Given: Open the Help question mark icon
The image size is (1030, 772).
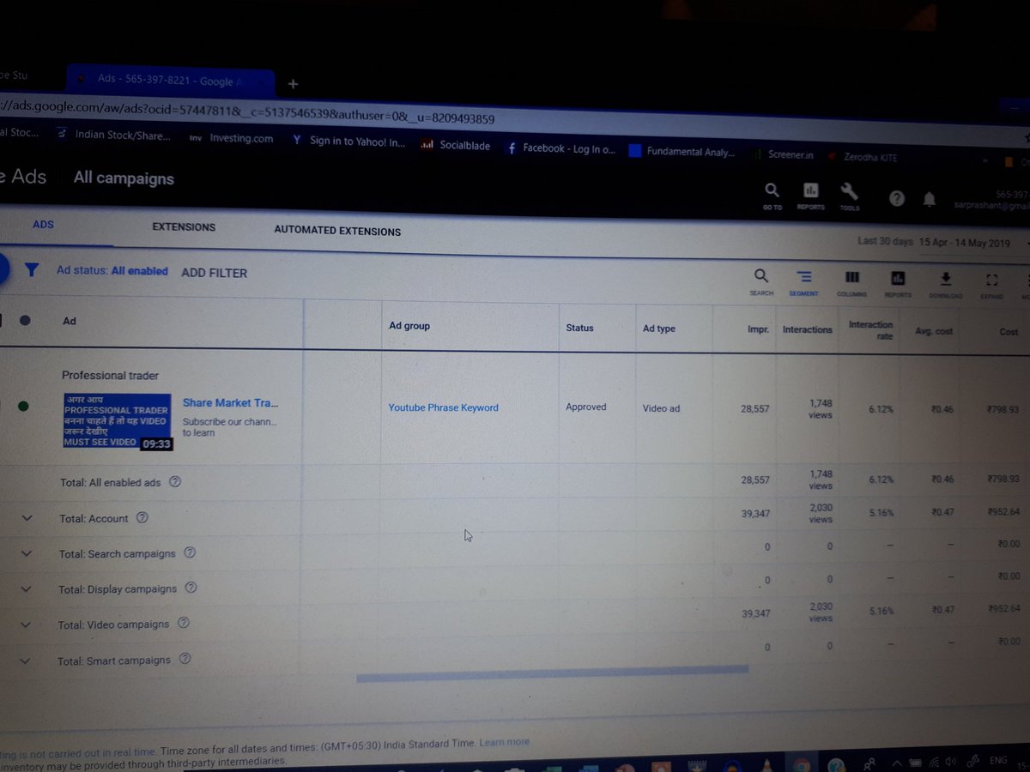Looking at the screenshot, I should [x=896, y=198].
